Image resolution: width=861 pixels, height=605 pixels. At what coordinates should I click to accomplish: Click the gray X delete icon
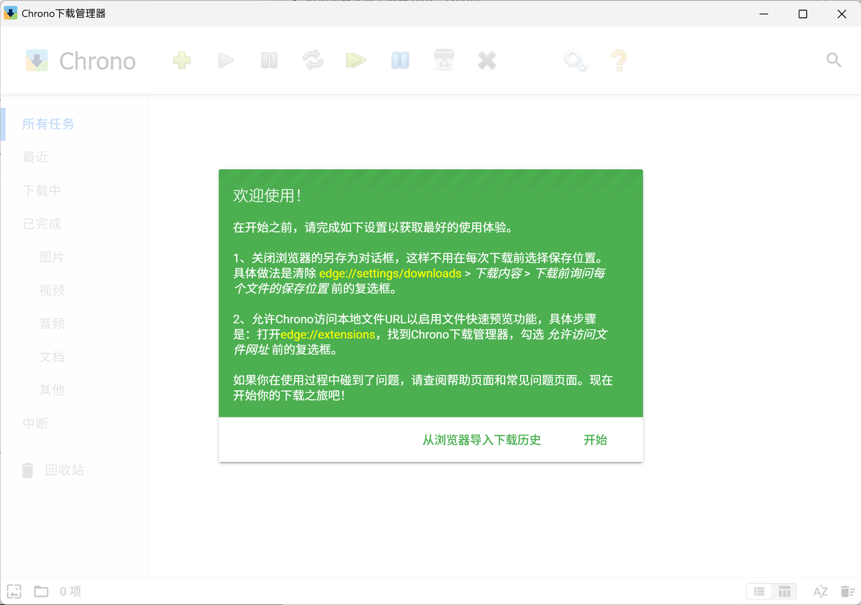[x=487, y=60]
